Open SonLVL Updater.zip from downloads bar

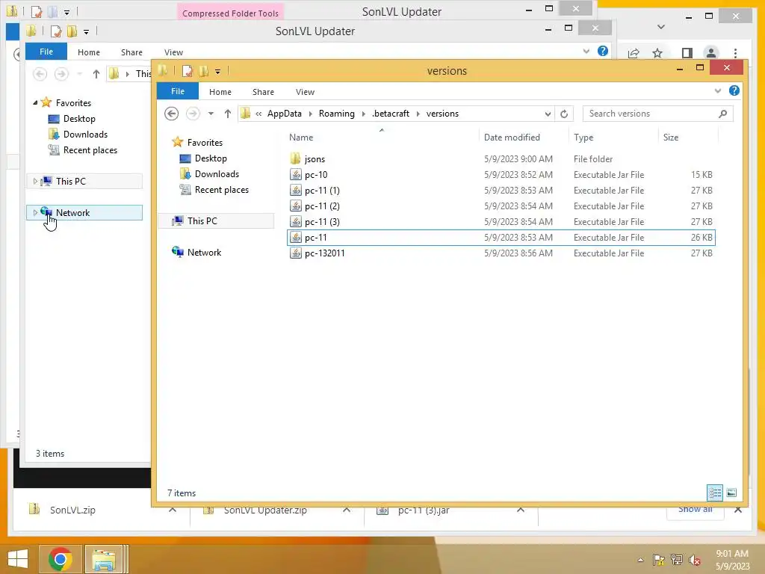(265, 510)
